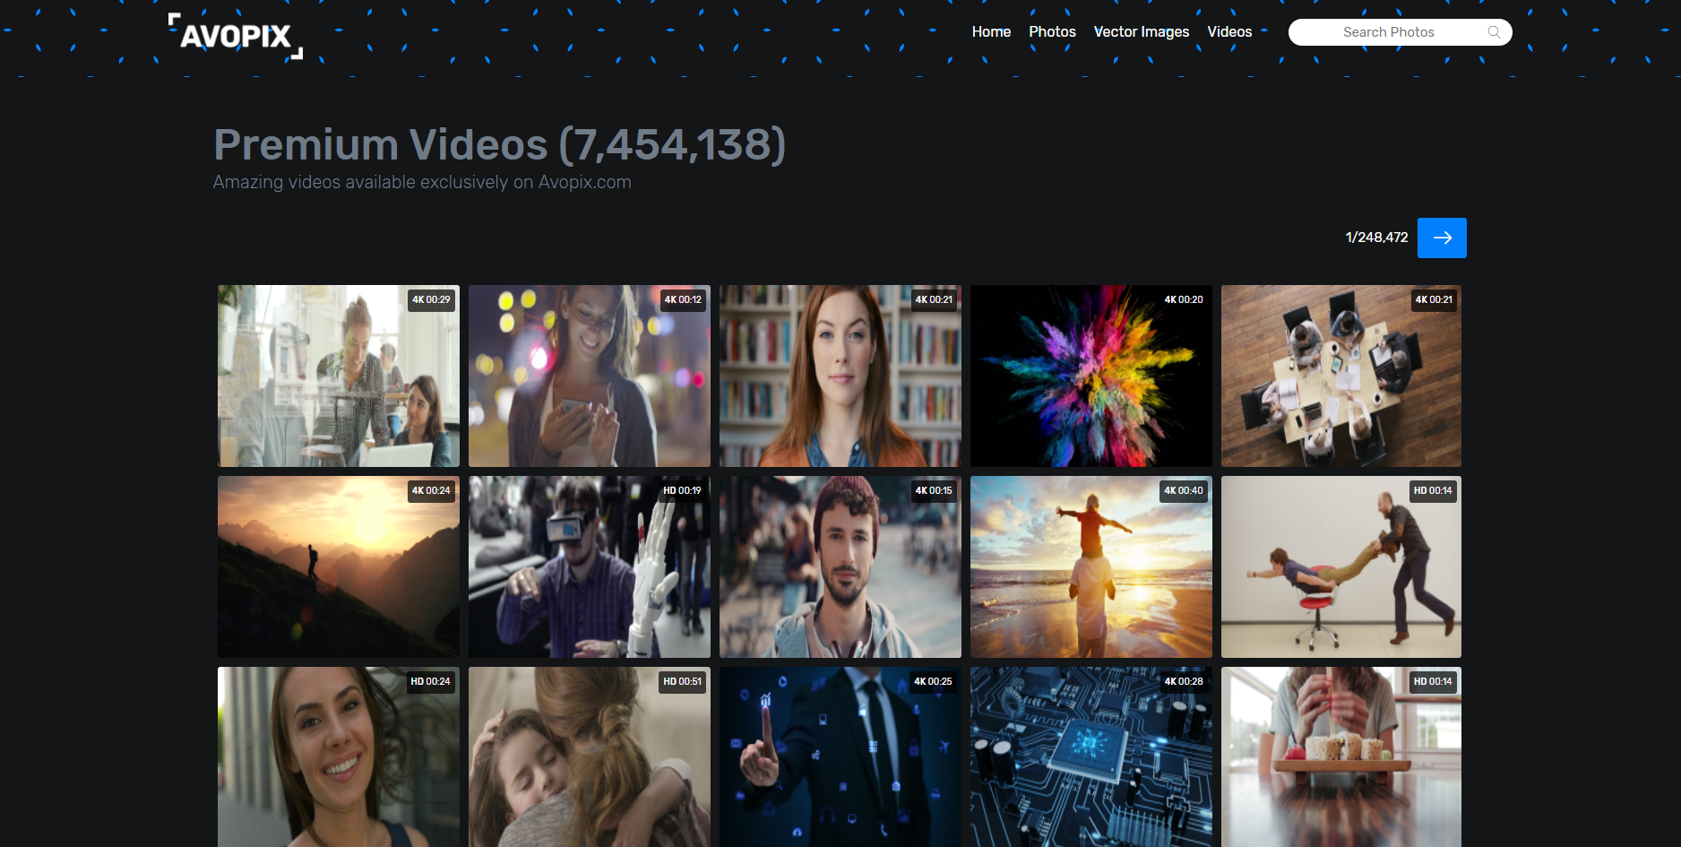
Task: Click the HD 00:19 duration badge
Action: 682,491
